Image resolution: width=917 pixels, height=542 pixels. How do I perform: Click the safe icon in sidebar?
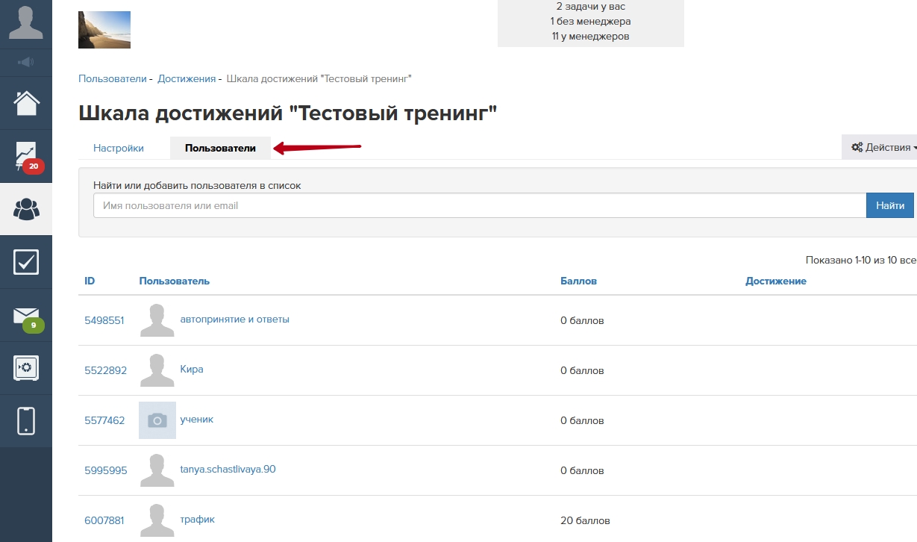click(26, 368)
